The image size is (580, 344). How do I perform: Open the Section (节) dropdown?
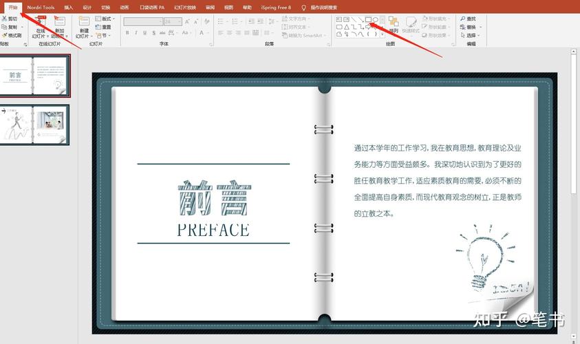pyautogui.click(x=103, y=36)
